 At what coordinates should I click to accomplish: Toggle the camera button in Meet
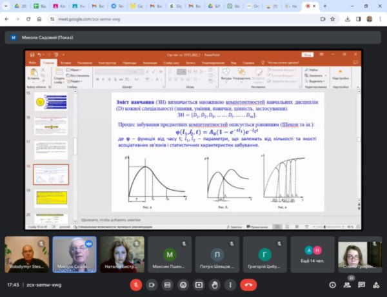tap(152, 284)
